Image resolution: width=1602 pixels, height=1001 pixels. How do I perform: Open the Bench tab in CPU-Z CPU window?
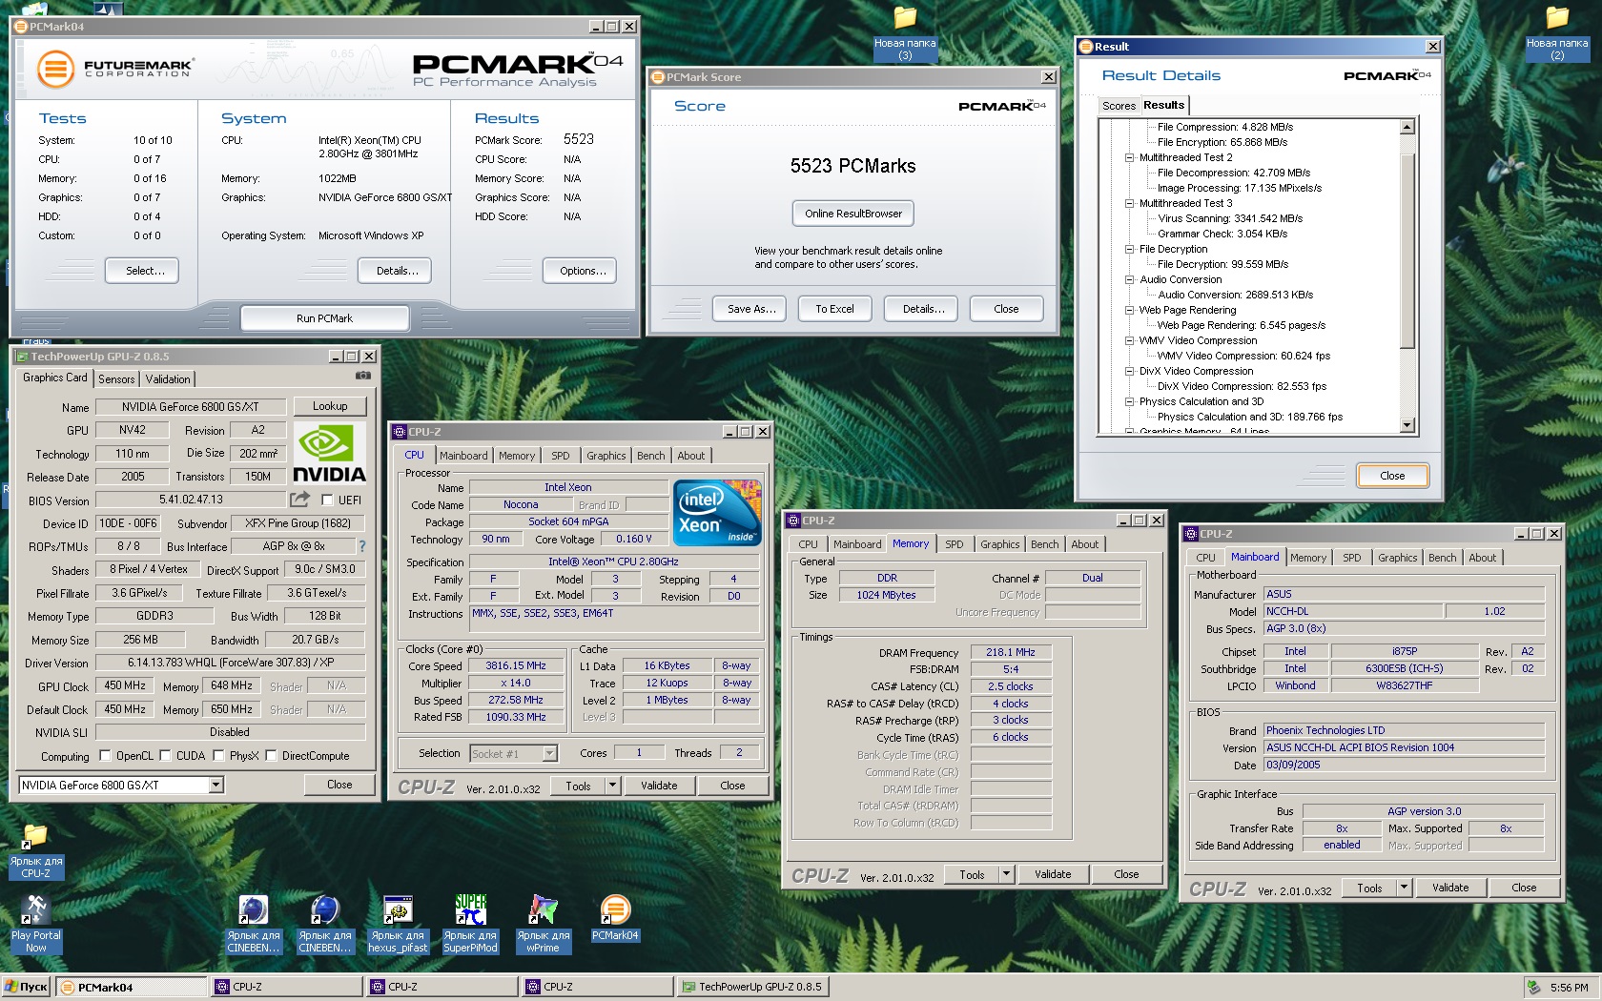(651, 456)
